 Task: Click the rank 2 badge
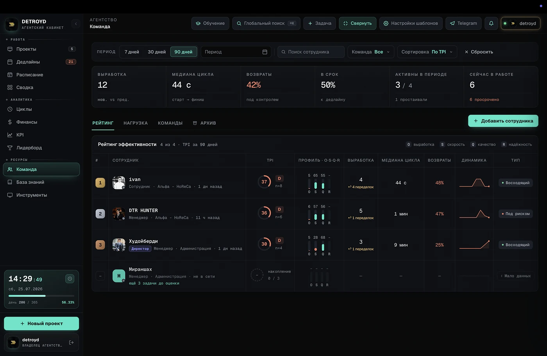tap(100, 214)
